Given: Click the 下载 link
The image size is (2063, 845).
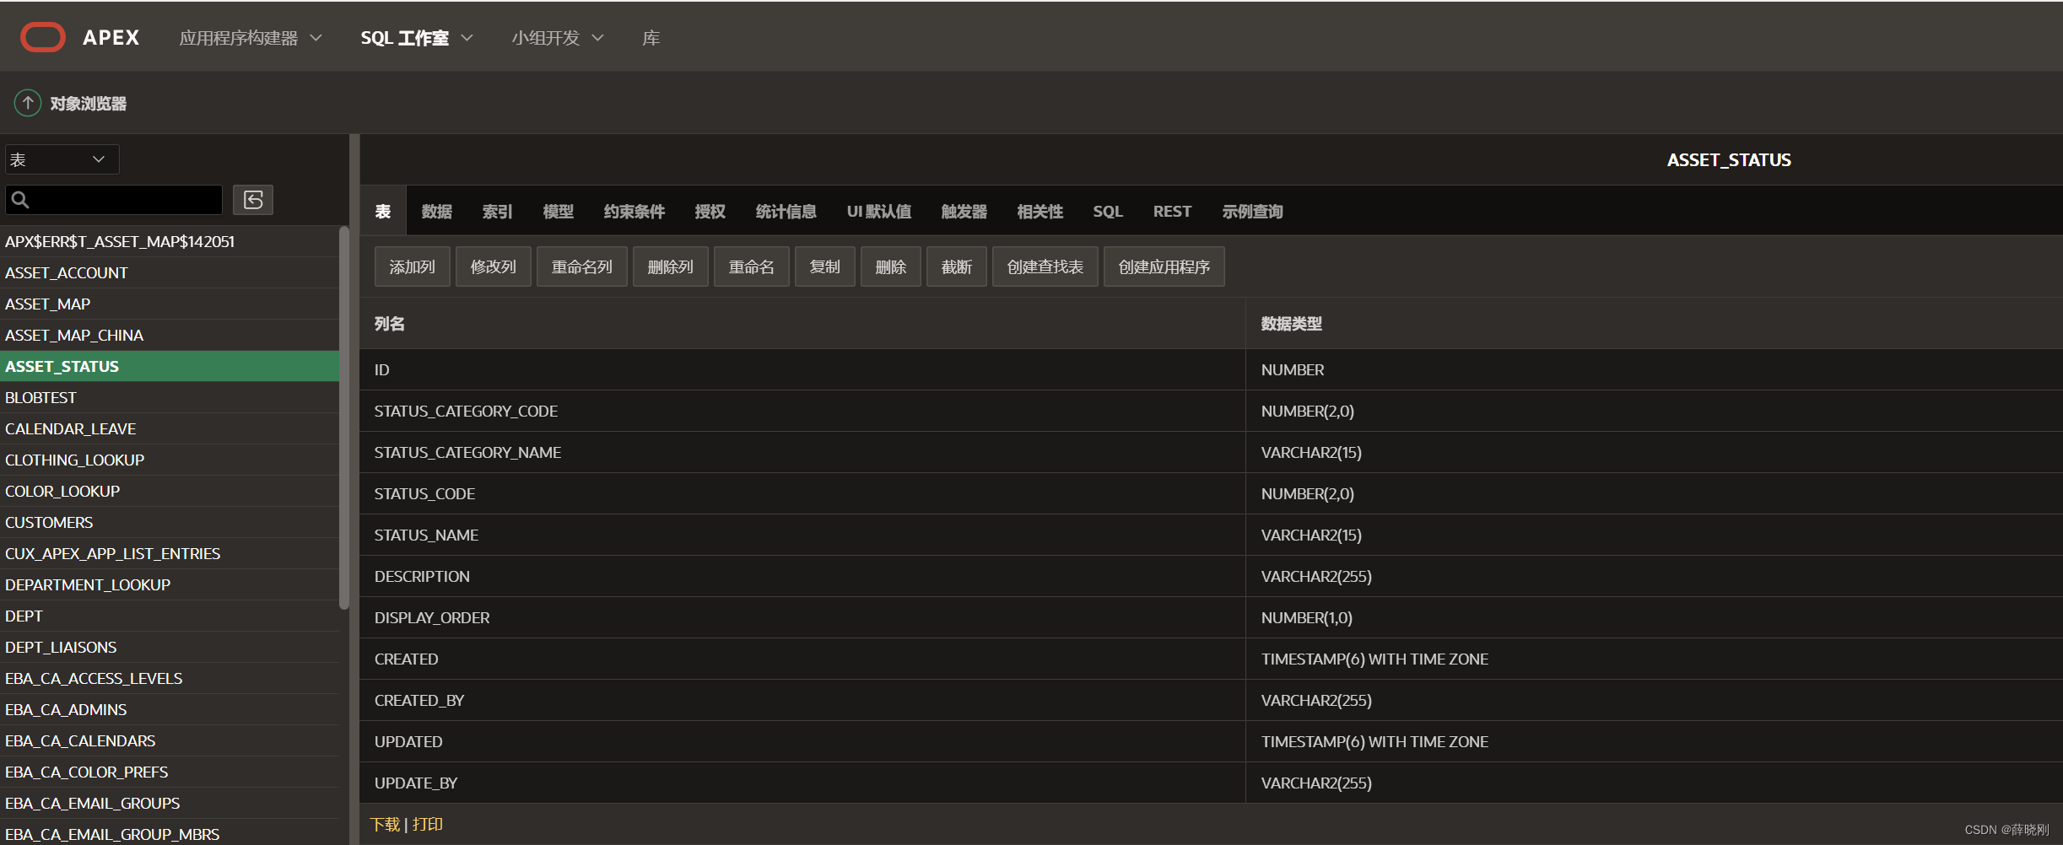Looking at the screenshot, I should point(386,824).
